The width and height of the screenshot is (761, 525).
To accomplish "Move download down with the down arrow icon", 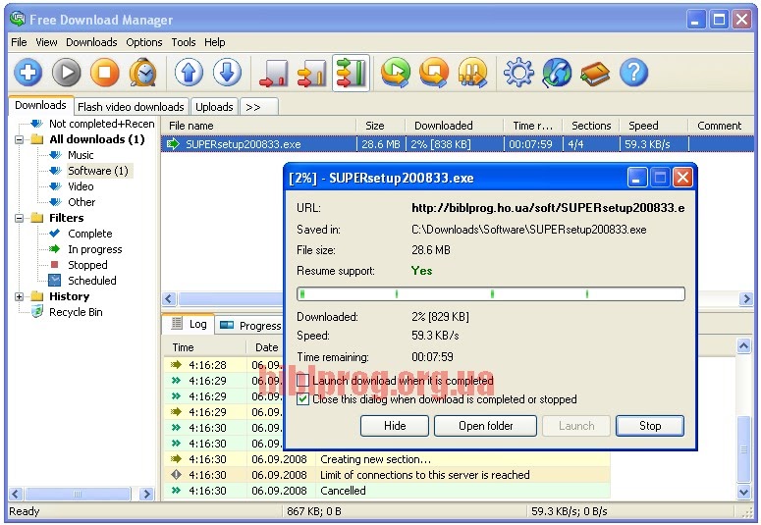I will coord(227,73).
